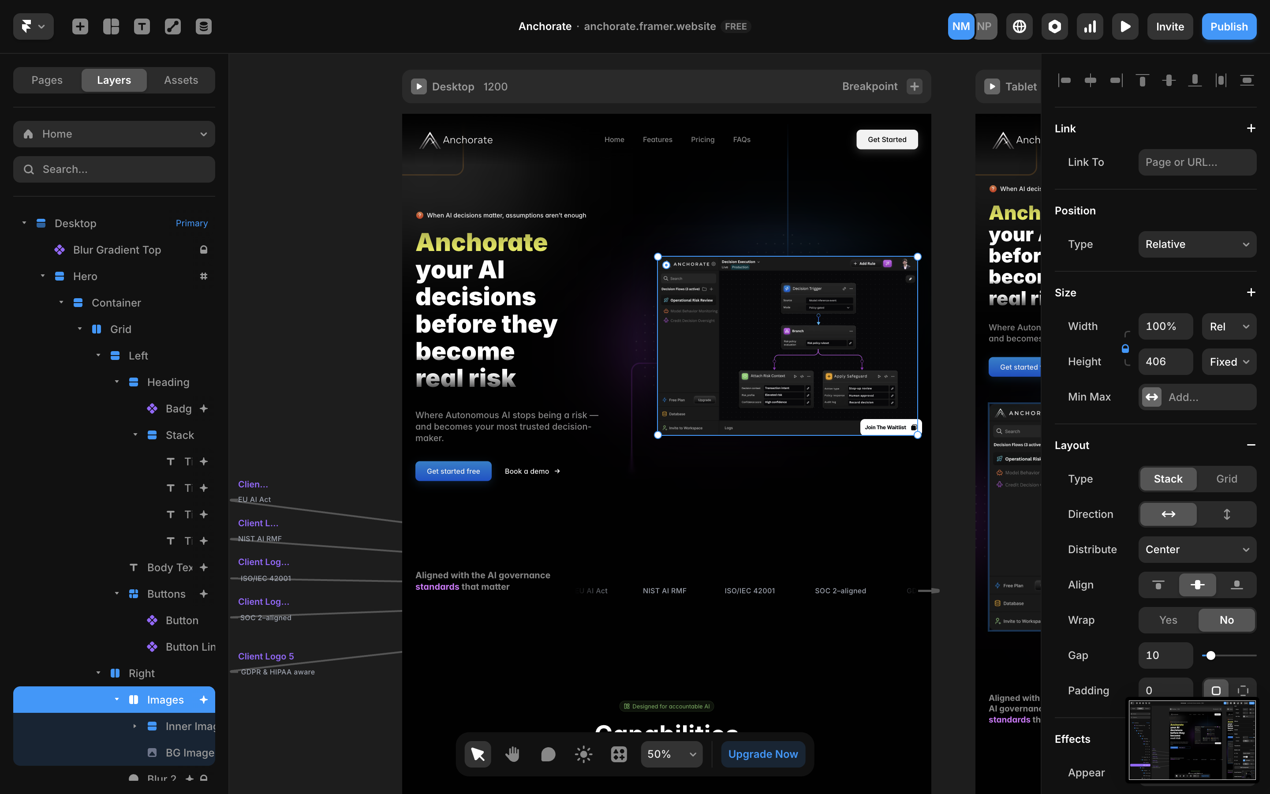Open the CMS database icon
The image size is (1270, 794).
click(x=204, y=26)
